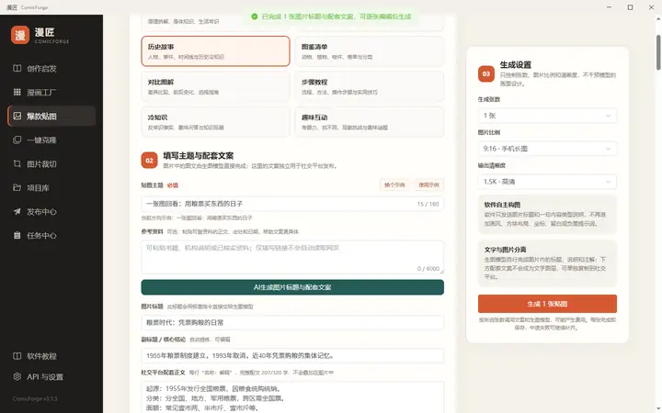Image resolution: width=662 pixels, height=413 pixels.
Task: Edit the 图片标题 field 粮票时代
Action: pyautogui.click(x=292, y=322)
